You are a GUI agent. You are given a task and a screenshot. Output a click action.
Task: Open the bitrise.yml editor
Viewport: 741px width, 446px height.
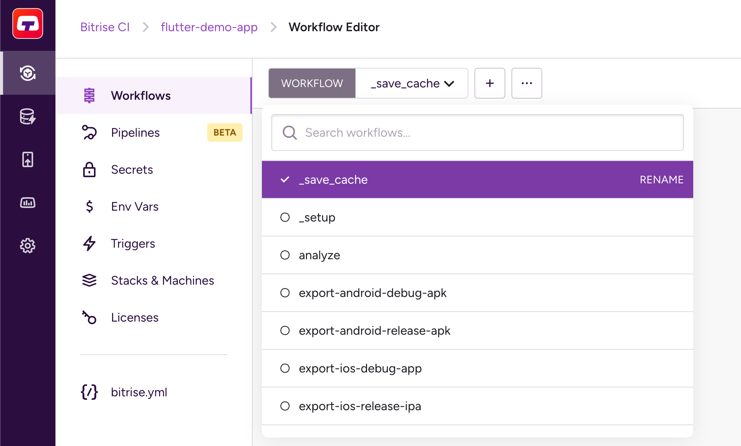click(139, 392)
